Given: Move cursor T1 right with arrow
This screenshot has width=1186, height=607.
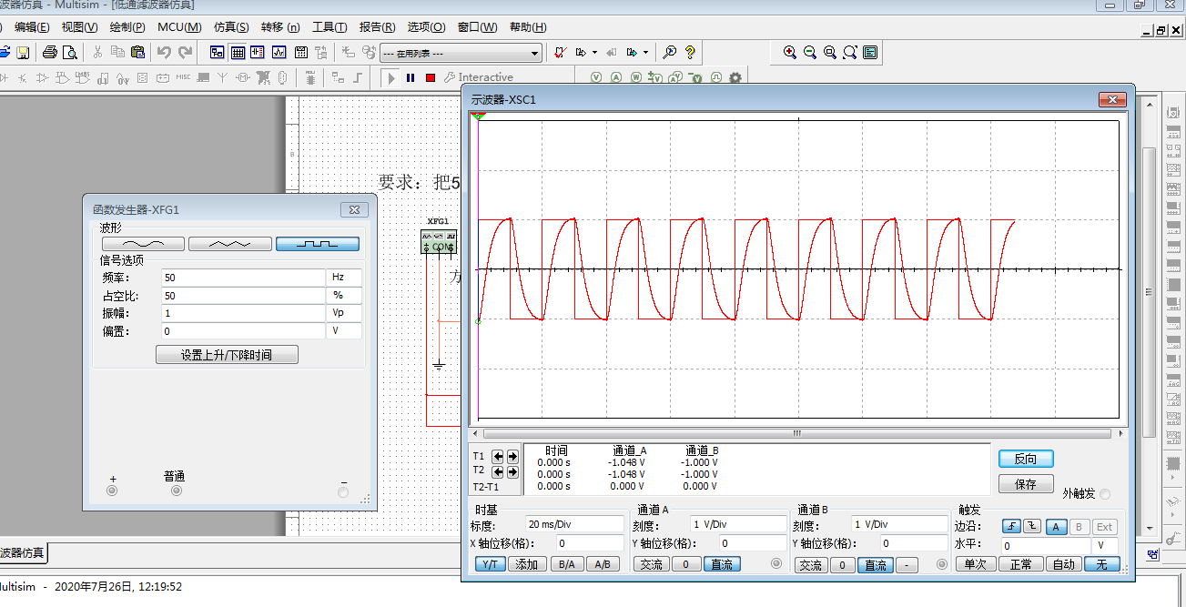Looking at the screenshot, I should click(x=512, y=457).
